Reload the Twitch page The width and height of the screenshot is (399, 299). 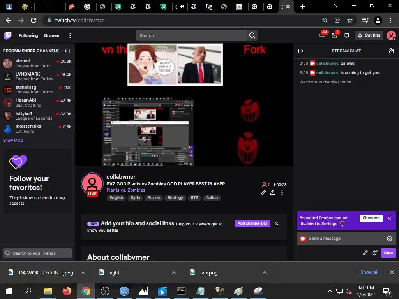coord(34,20)
